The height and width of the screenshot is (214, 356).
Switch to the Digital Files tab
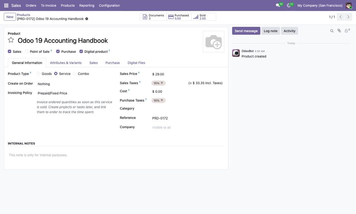[x=136, y=63]
